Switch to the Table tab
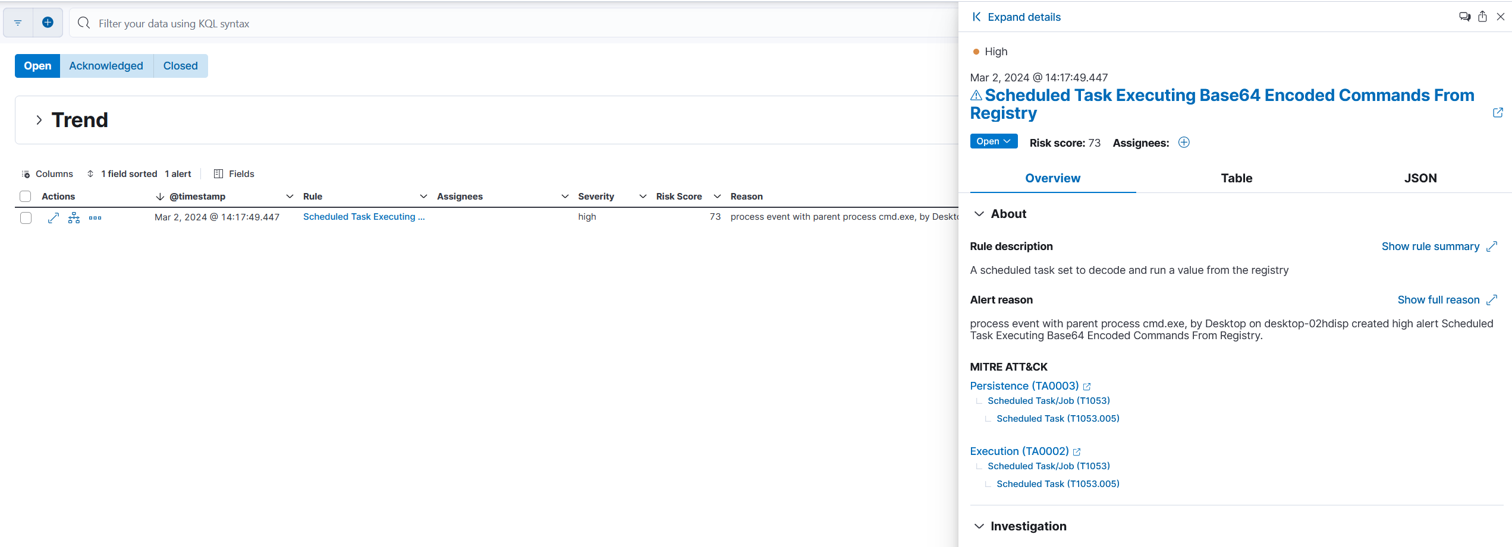This screenshot has width=1512, height=547. pyautogui.click(x=1236, y=178)
